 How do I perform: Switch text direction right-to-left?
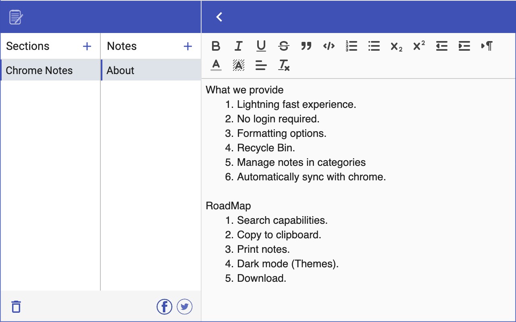coord(487,46)
